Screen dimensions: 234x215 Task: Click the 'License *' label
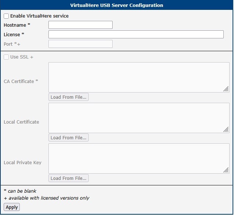click(14, 34)
